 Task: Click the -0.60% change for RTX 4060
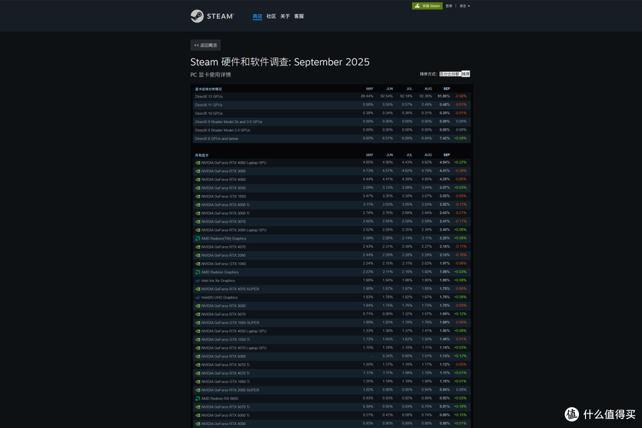(461, 179)
